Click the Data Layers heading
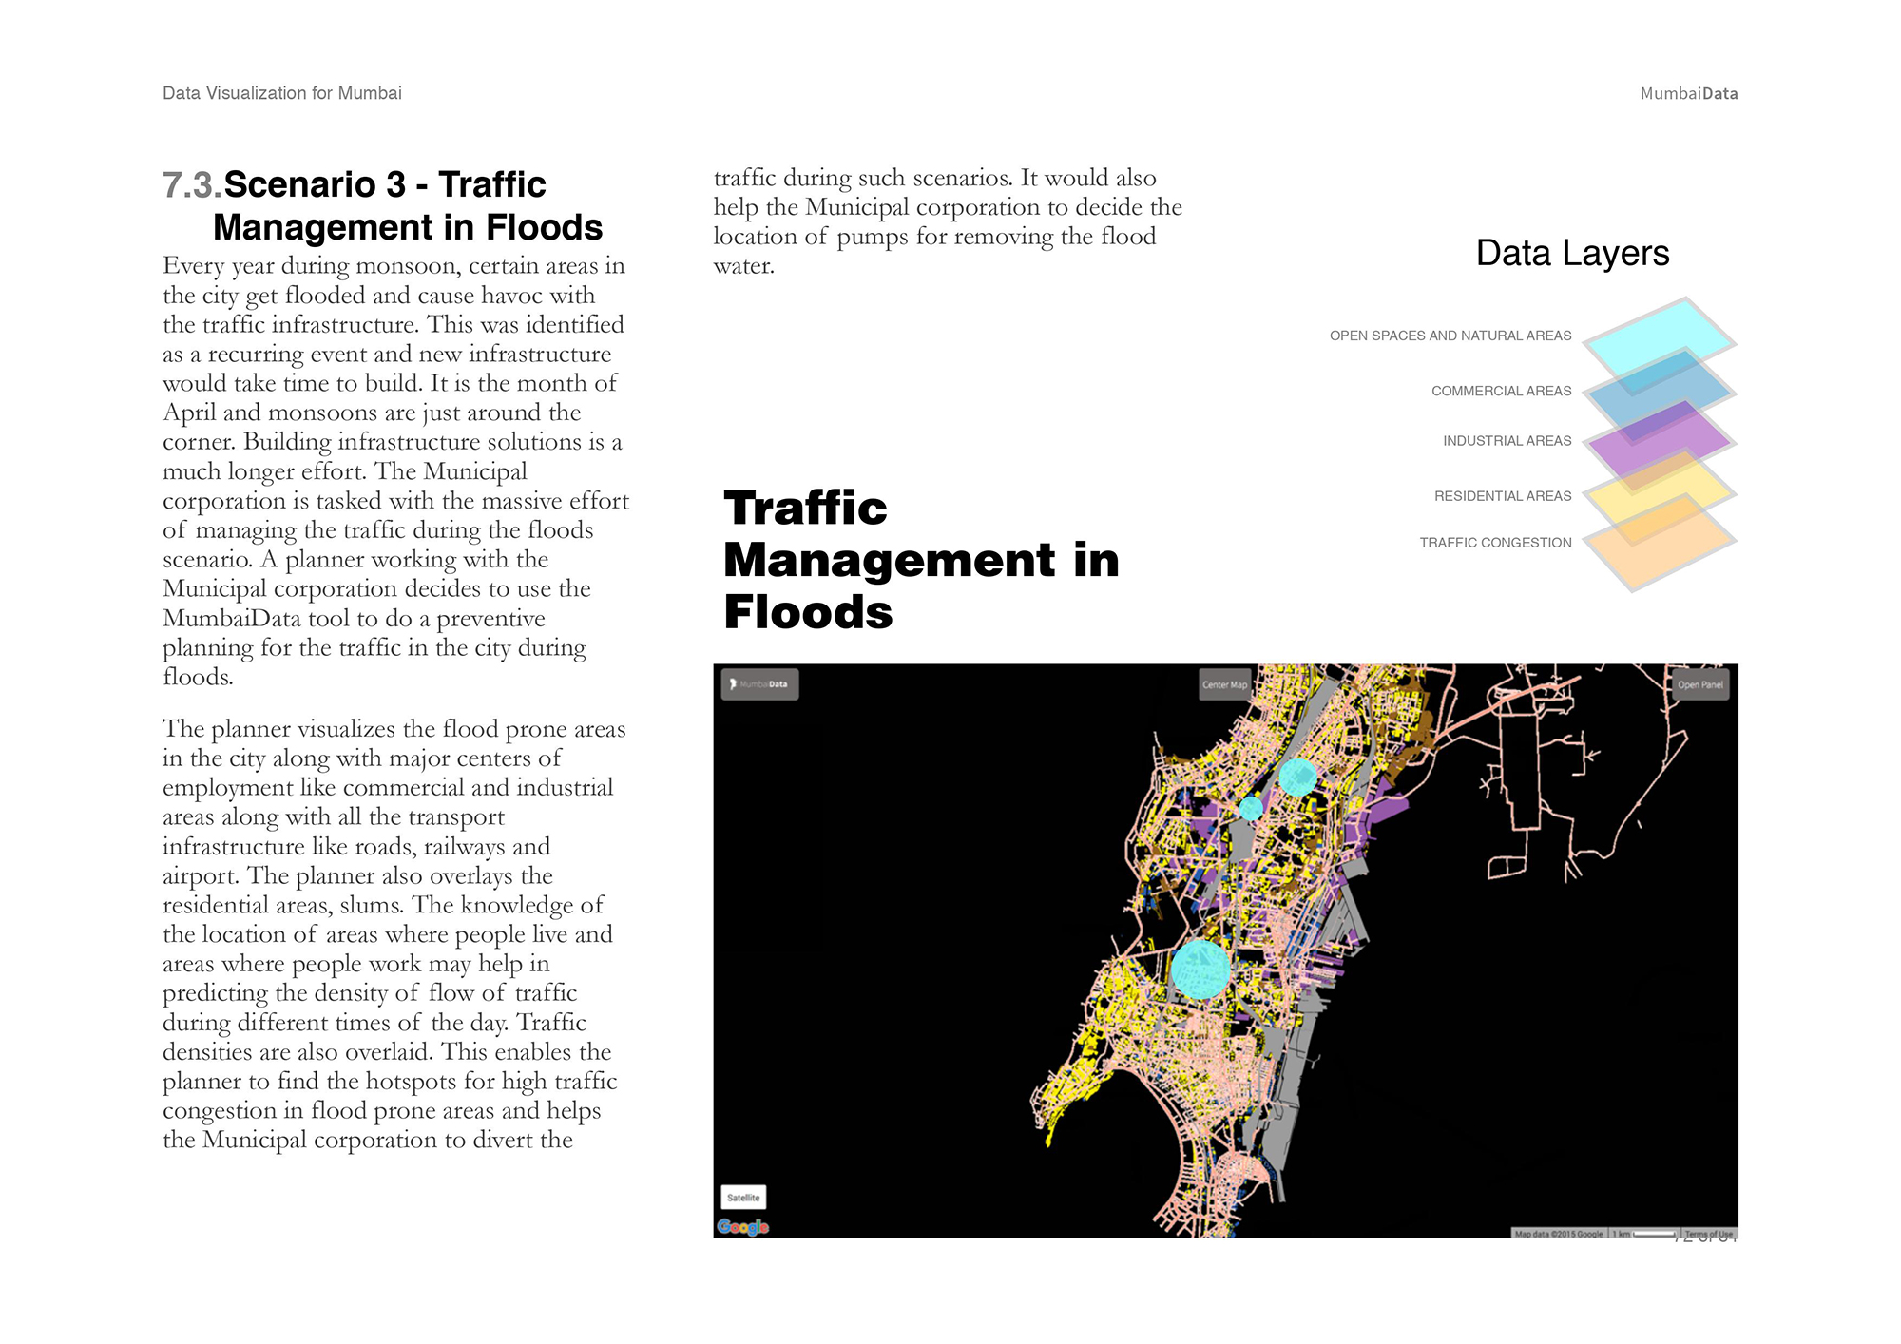The width and height of the screenshot is (1901, 1344). 1572,253
